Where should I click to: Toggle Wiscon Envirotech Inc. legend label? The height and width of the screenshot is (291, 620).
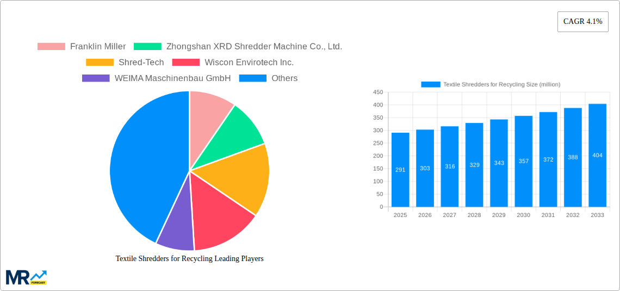pyautogui.click(x=249, y=63)
